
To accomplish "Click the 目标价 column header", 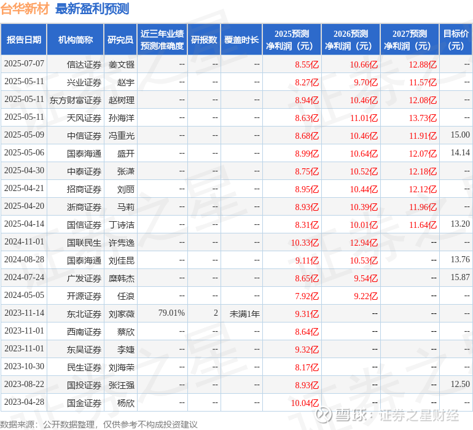I will click(456, 39).
